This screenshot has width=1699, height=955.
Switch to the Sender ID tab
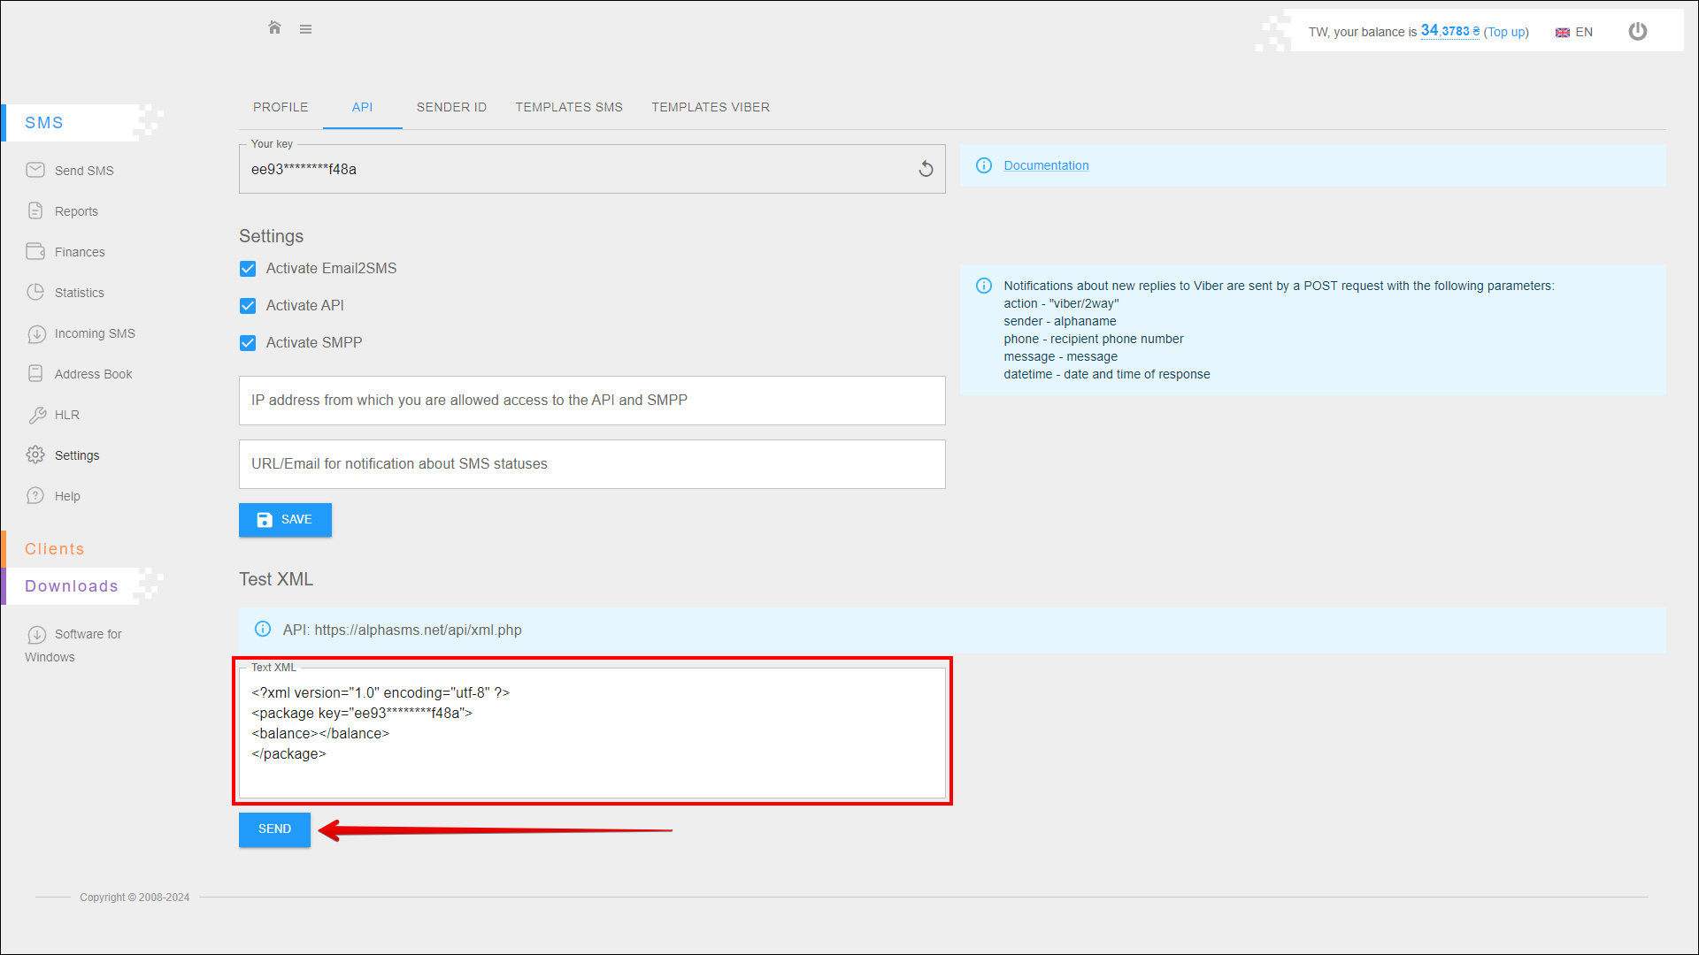[x=451, y=107]
